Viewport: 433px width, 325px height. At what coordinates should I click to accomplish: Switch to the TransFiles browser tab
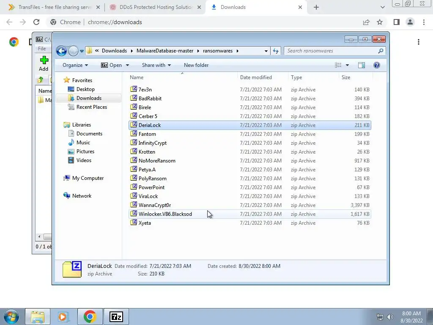(55, 7)
